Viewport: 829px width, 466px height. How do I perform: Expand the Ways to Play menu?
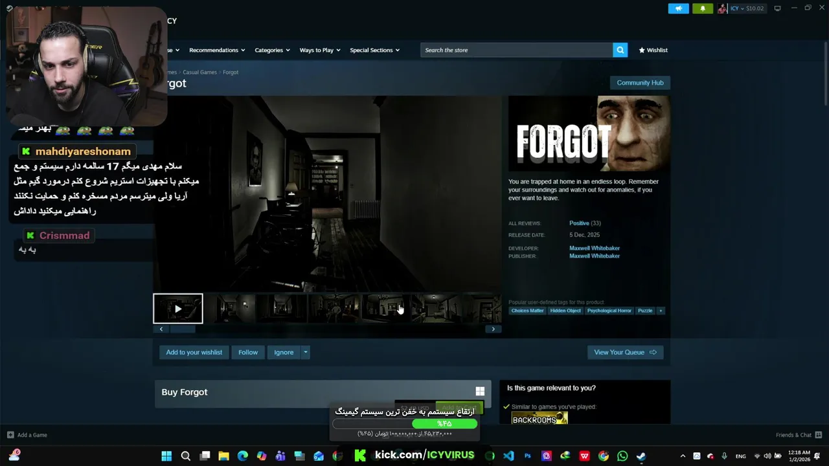point(320,50)
